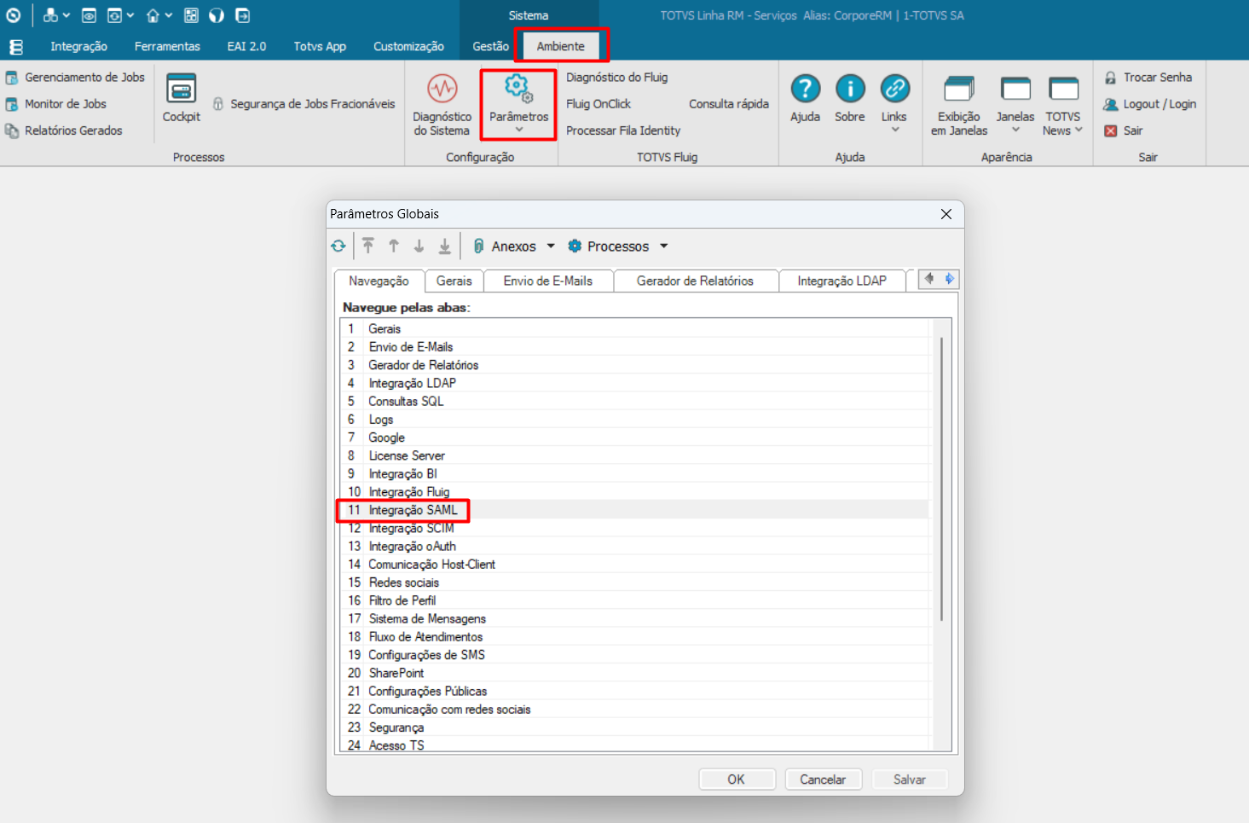Expand the TOTVS News dropdown chevron
Screen dimensions: 1249x823
(1078, 130)
